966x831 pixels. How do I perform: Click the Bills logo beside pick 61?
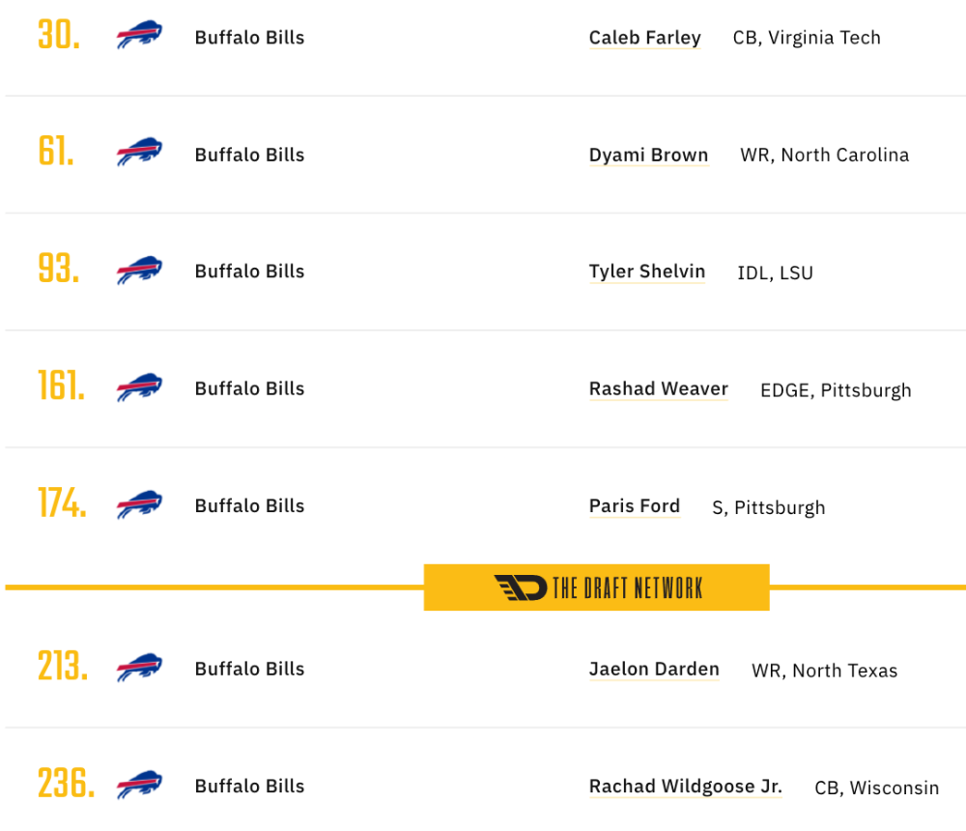(139, 152)
